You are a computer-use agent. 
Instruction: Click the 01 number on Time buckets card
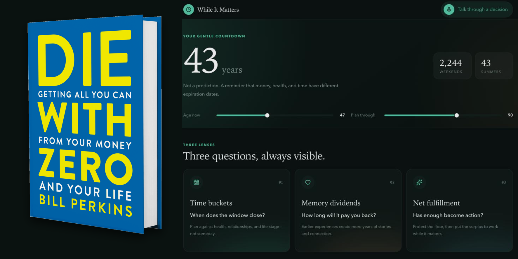[281, 182]
